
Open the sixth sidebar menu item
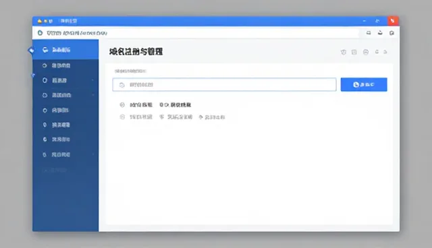(65, 125)
